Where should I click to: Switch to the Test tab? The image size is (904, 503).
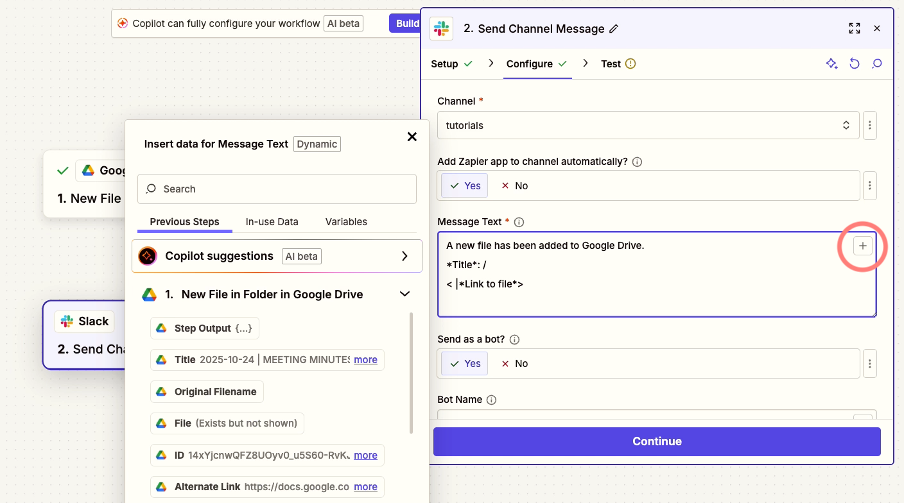[x=618, y=64]
